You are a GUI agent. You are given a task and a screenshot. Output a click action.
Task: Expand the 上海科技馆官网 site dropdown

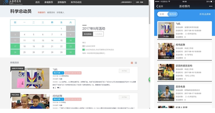click(126, 2)
